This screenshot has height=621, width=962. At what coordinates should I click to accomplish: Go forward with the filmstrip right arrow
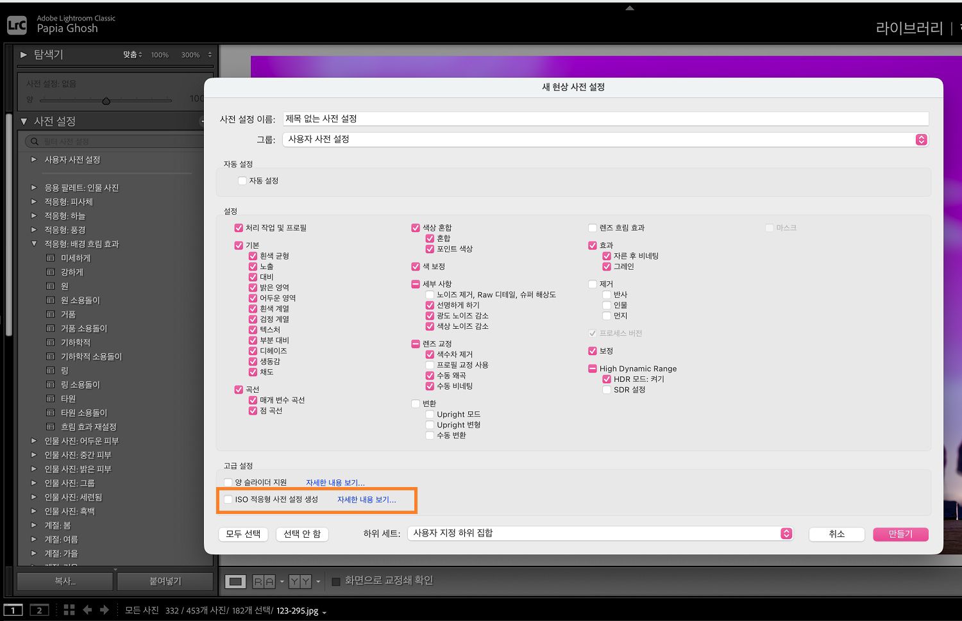(x=104, y=610)
